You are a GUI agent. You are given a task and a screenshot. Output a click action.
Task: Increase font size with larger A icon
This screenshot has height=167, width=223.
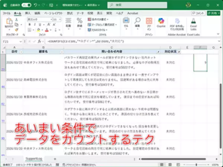(x=49, y=25)
